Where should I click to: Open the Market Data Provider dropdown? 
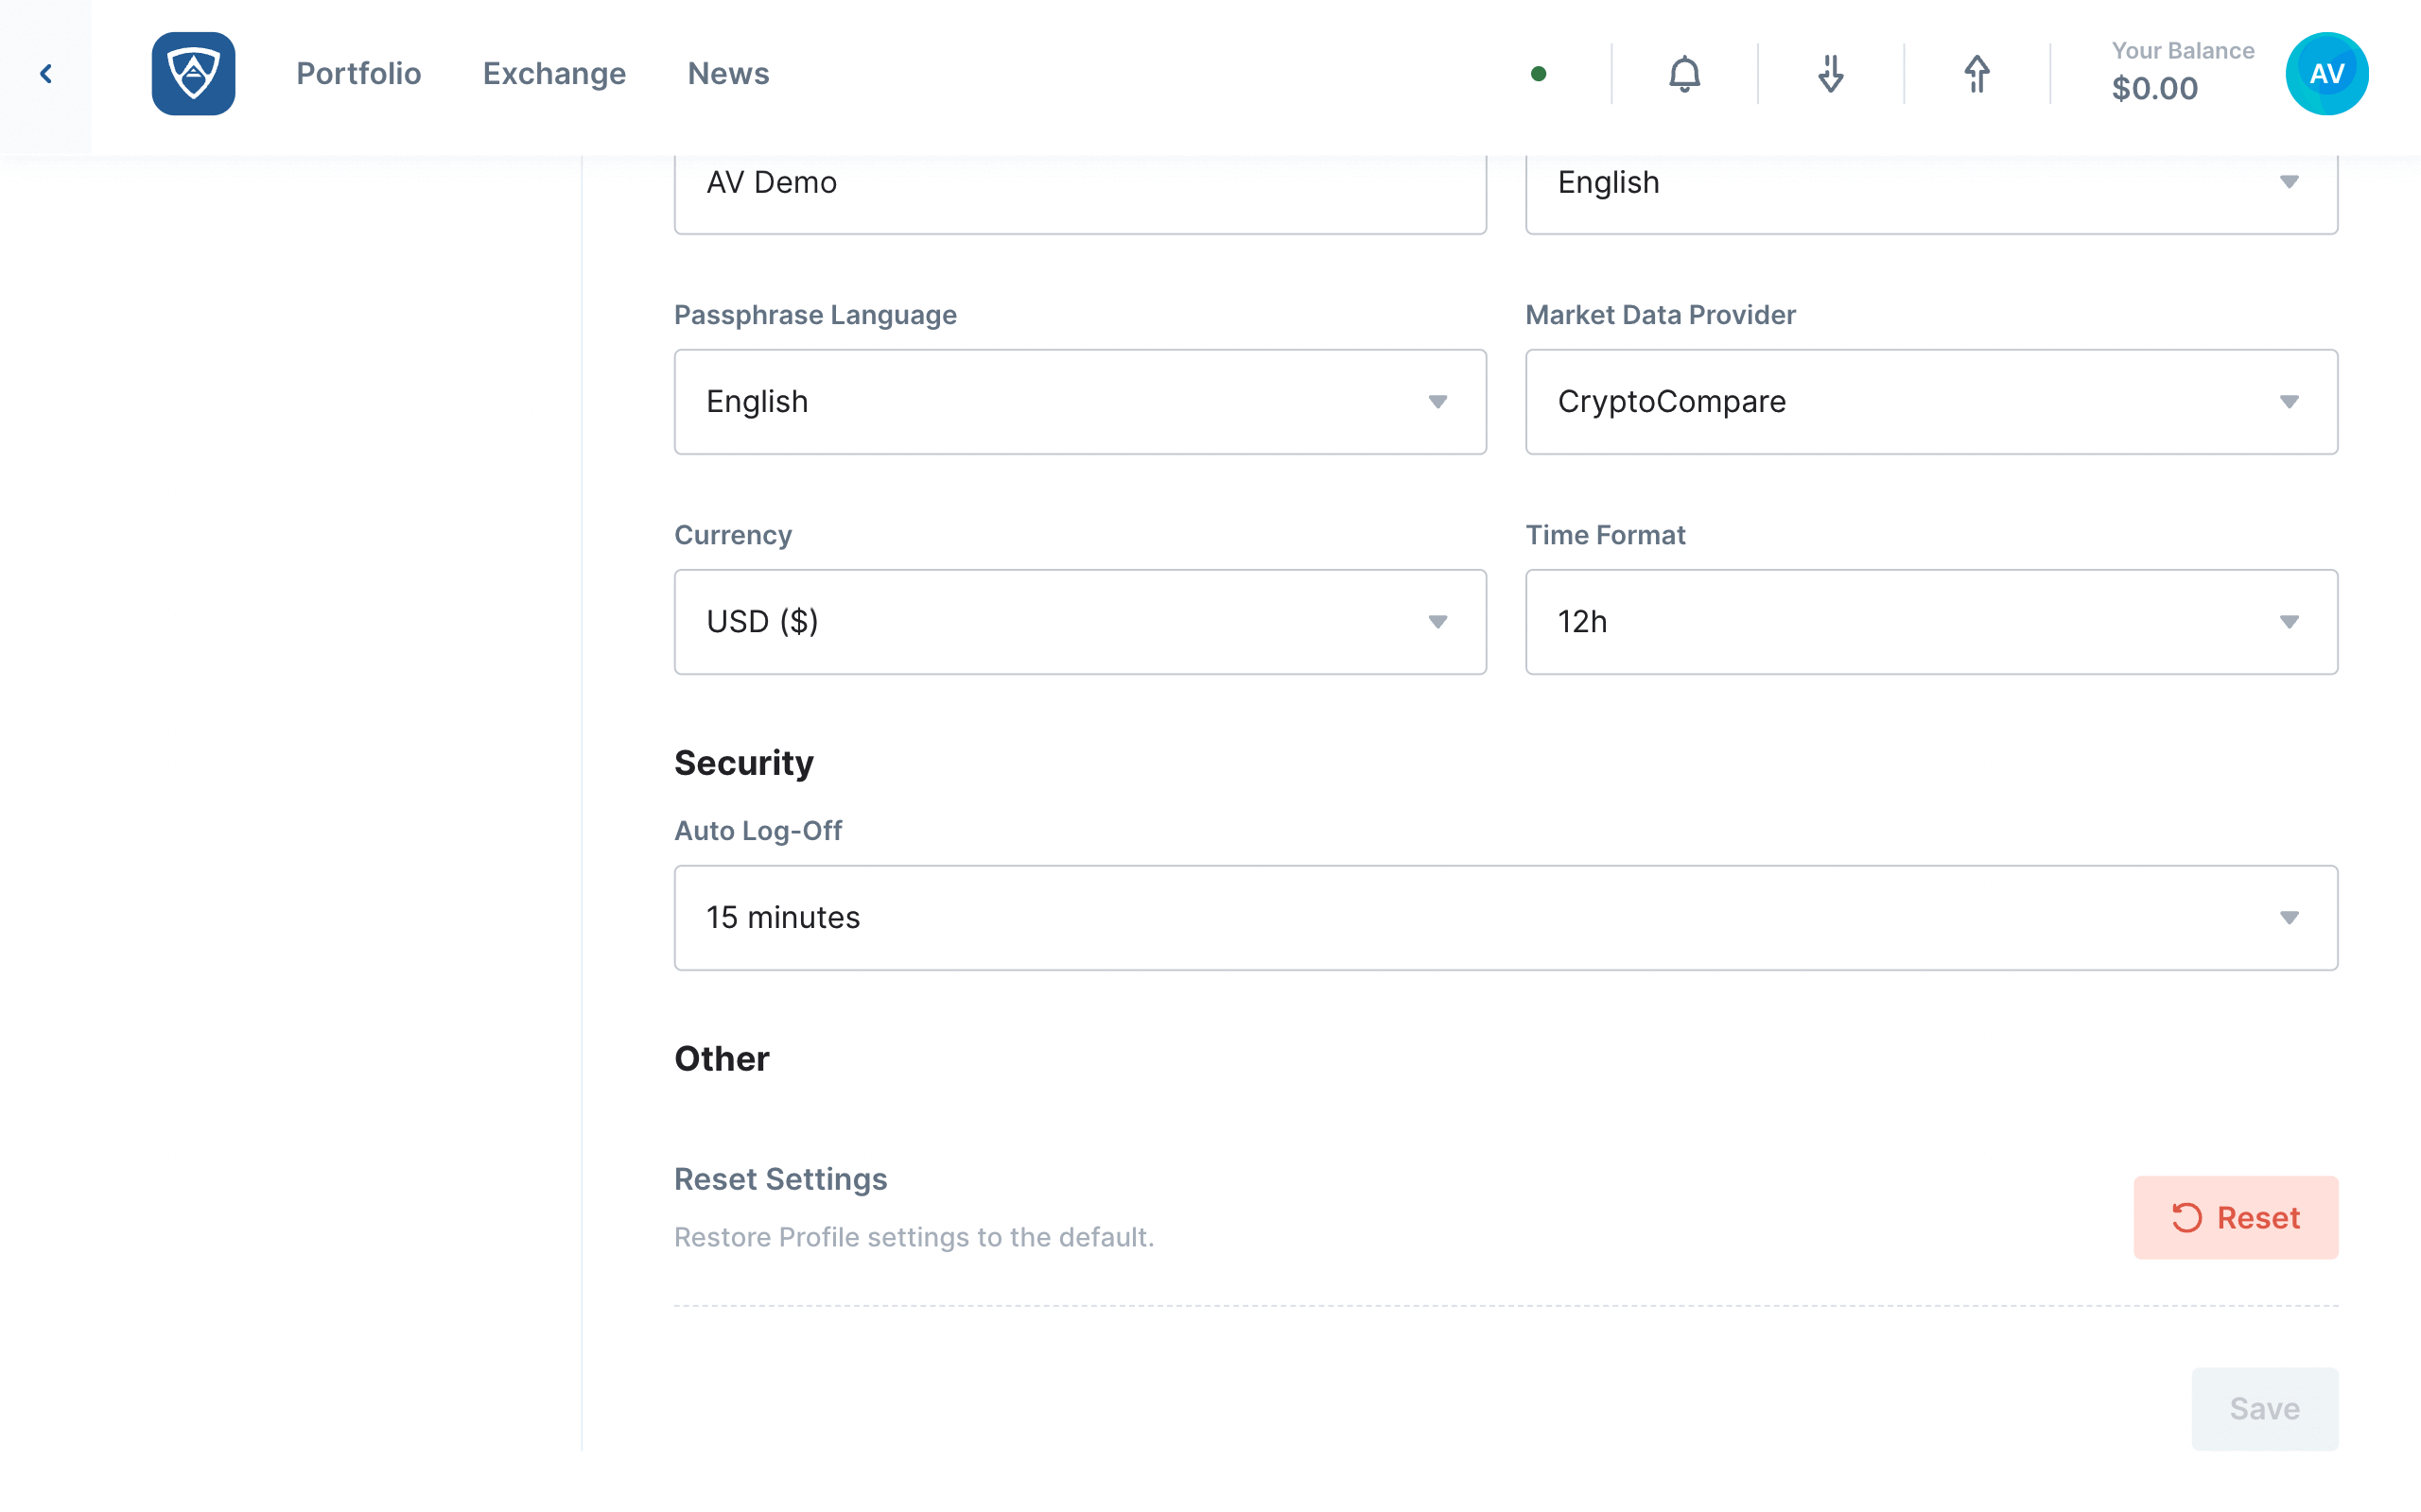point(1931,402)
